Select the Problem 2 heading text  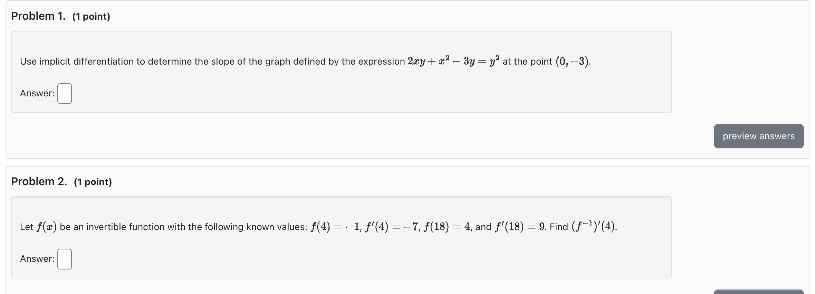pyautogui.click(x=39, y=181)
